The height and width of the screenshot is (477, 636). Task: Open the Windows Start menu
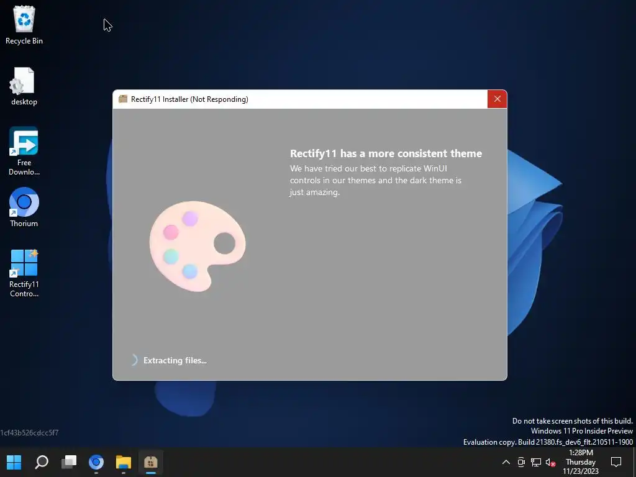[x=14, y=462]
